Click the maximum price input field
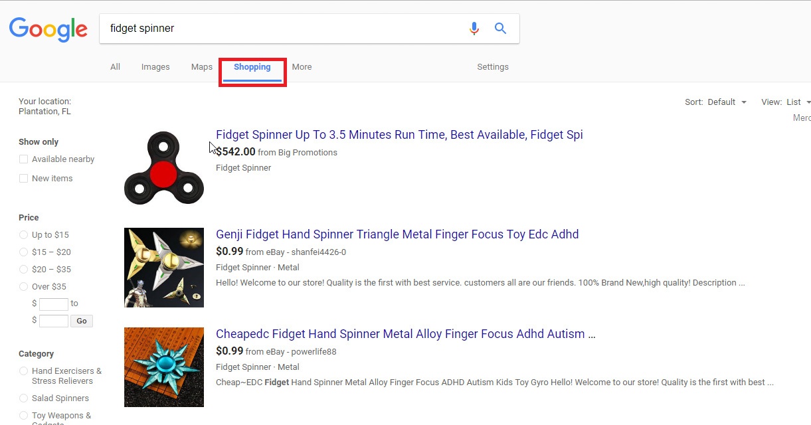This screenshot has width=811, height=425. tap(54, 321)
